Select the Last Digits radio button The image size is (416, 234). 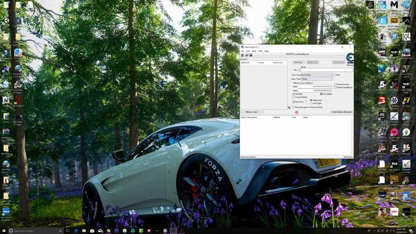[311, 103]
